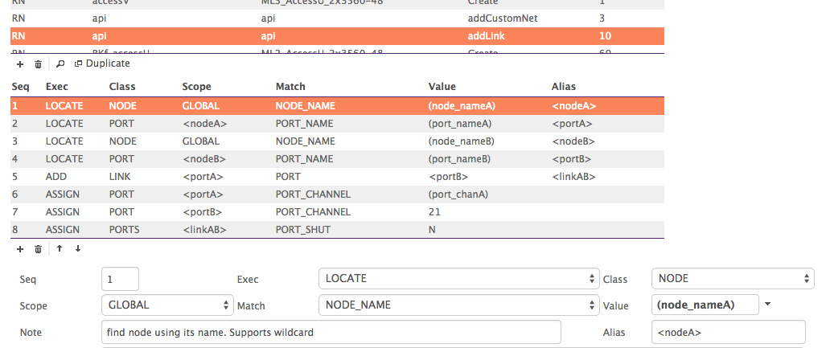Click the Note text field
This screenshot has width=822, height=348.
point(331,332)
